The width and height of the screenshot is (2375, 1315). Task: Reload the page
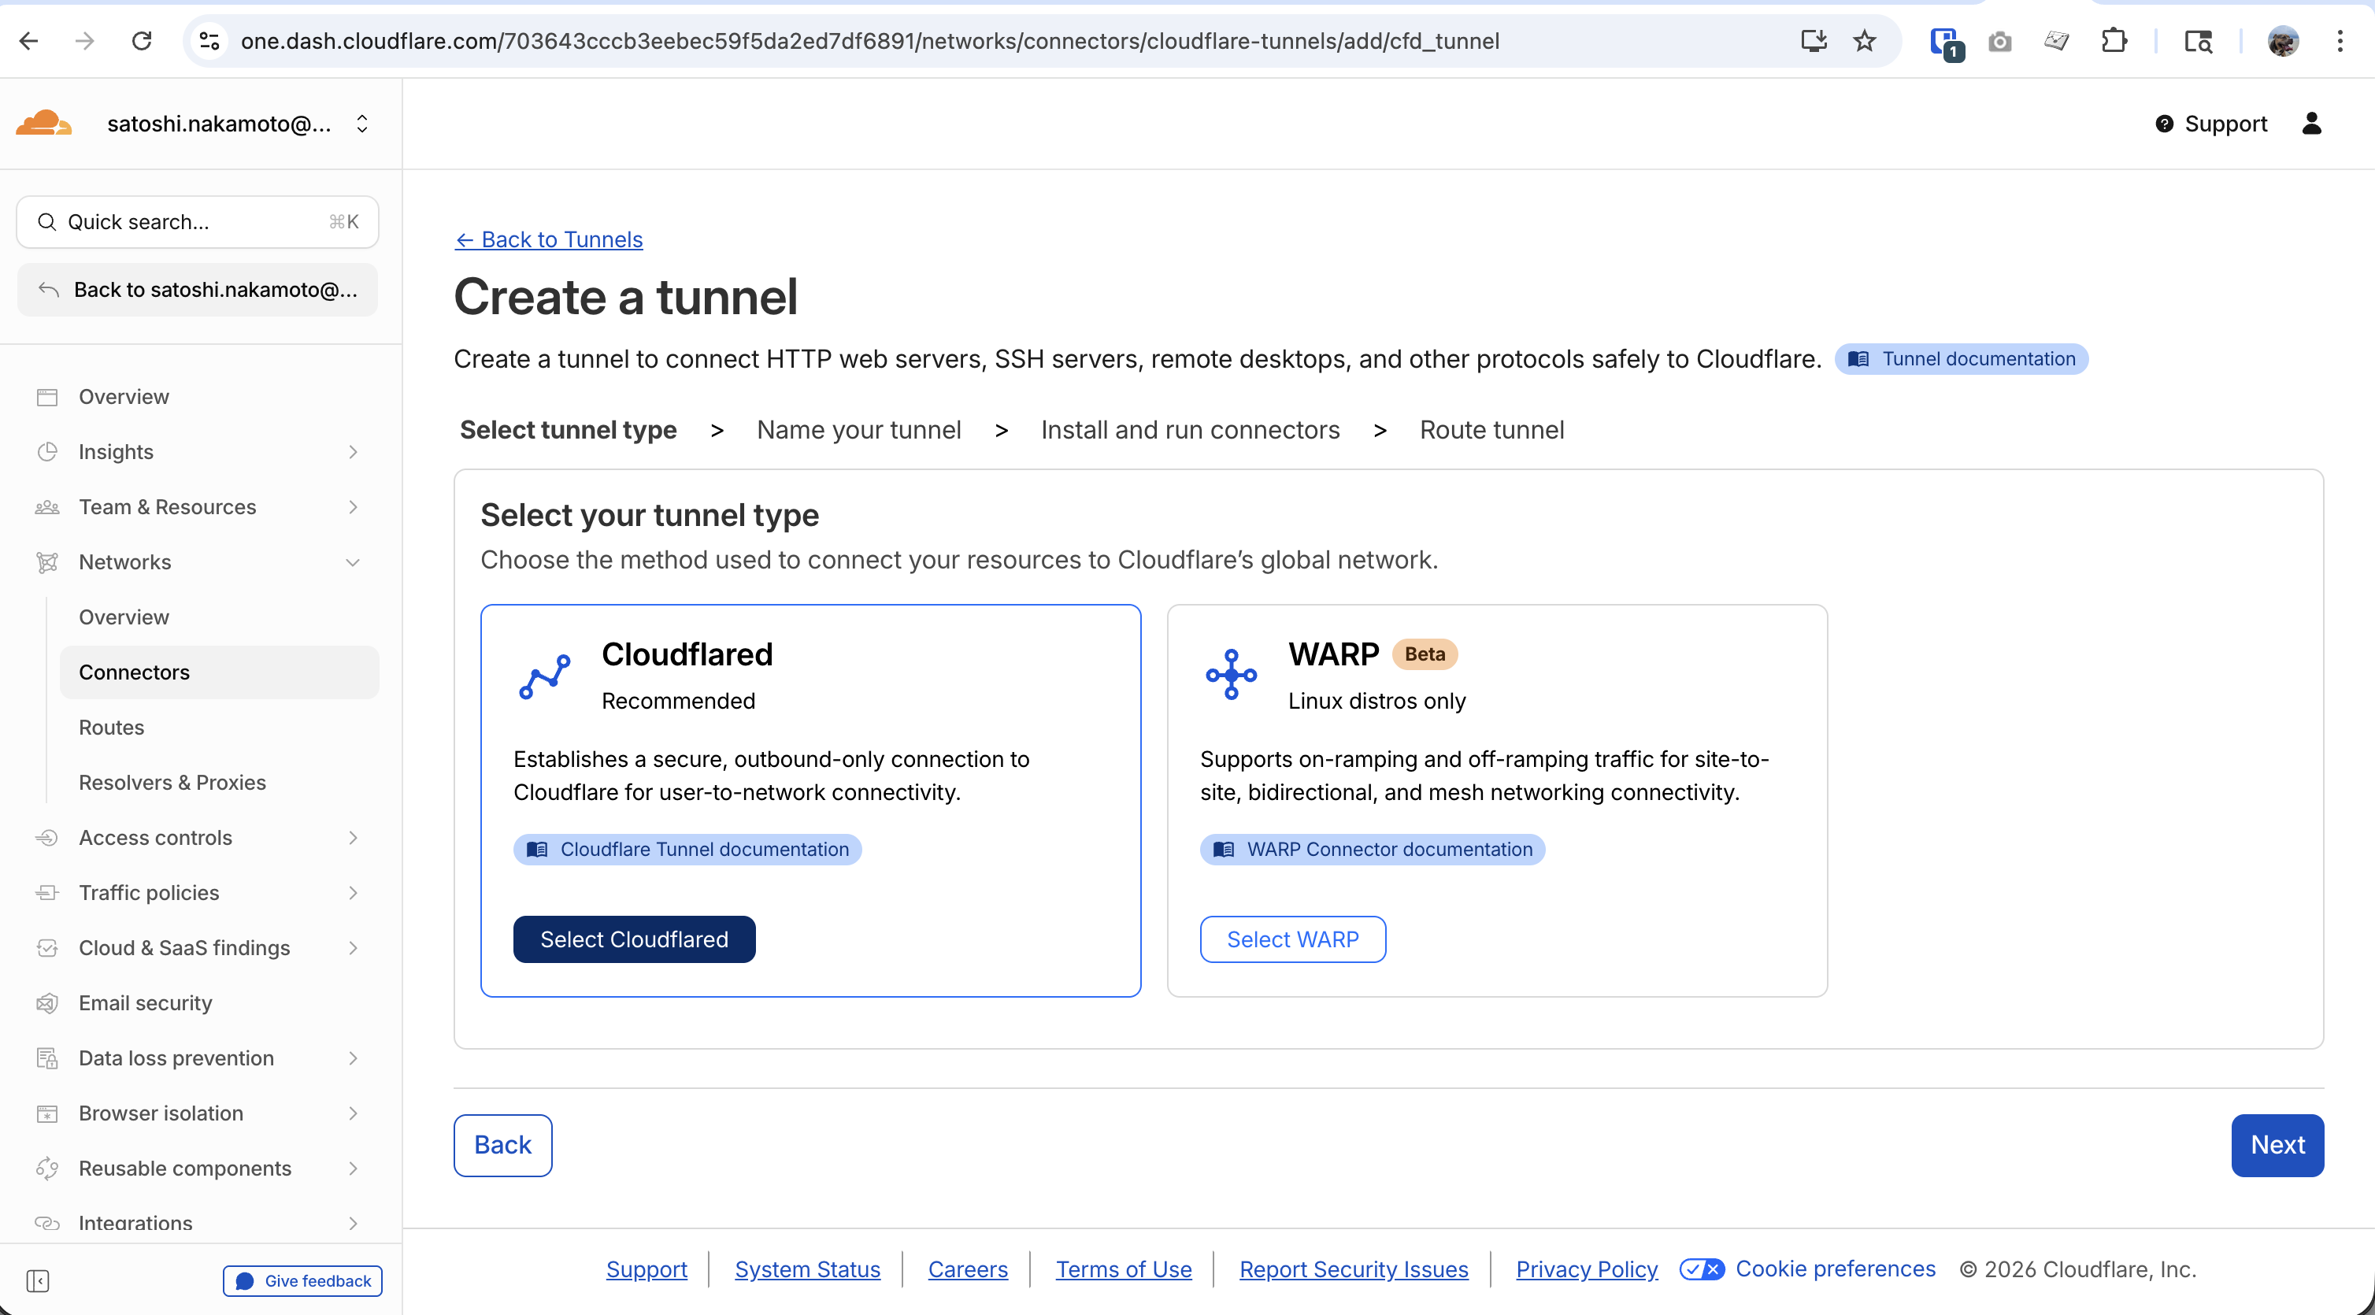141,41
